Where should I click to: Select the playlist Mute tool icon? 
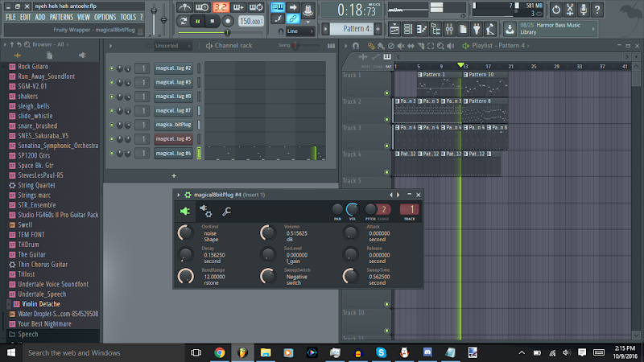[x=401, y=46]
